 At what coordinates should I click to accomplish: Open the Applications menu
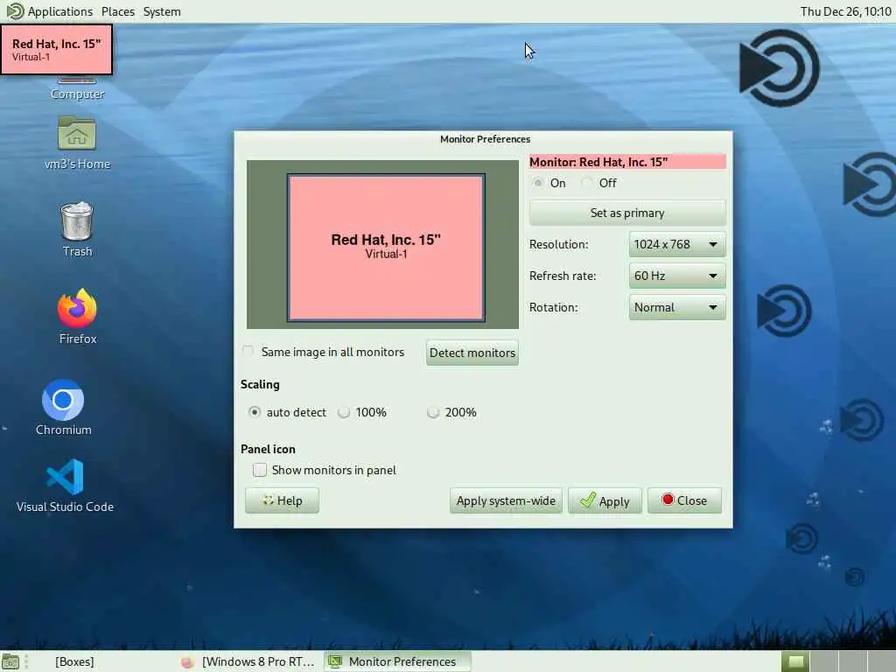[x=59, y=11]
